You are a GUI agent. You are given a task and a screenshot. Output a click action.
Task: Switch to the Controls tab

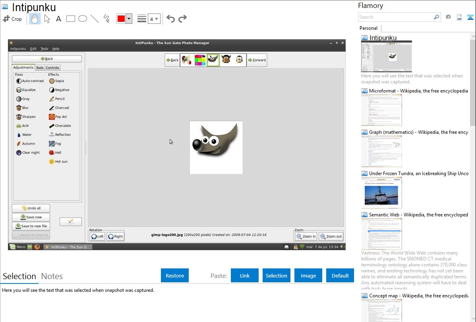coord(52,67)
